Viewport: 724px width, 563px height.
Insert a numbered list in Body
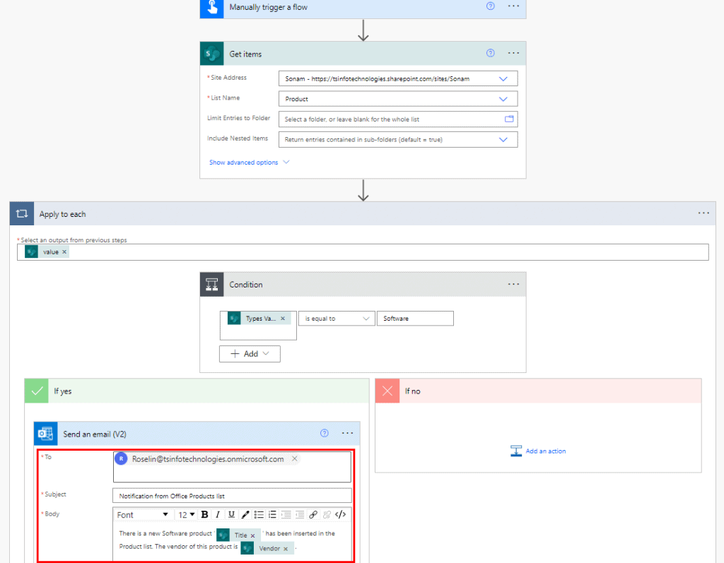pyautogui.click(x=272, y=514)
